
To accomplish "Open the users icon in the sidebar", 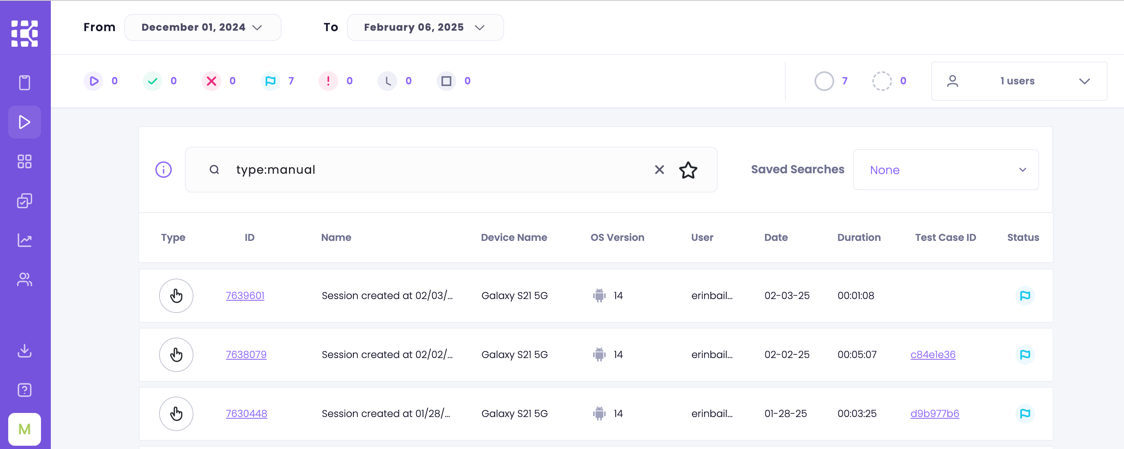I will pos(25,279).
